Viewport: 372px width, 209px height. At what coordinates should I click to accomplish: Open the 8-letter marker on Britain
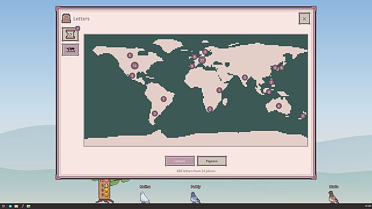(x=194, y=57)
